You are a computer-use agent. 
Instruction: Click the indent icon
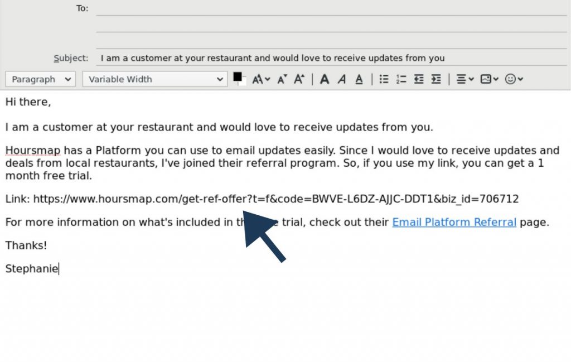(x=436, y=79)
